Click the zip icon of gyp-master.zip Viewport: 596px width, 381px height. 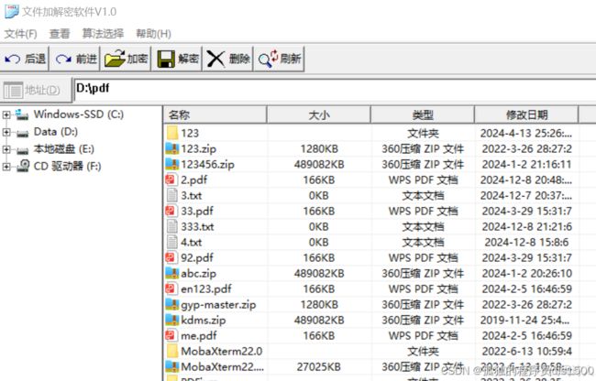coord(172,304)
